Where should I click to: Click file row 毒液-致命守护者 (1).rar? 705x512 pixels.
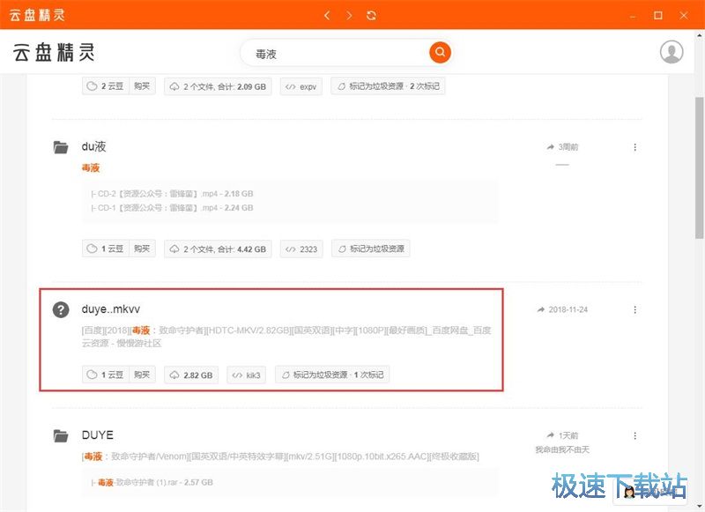pos(152,482)
